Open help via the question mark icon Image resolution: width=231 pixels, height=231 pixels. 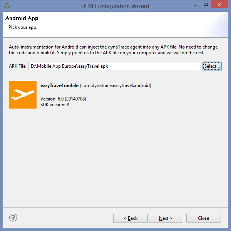coord(13,218)
